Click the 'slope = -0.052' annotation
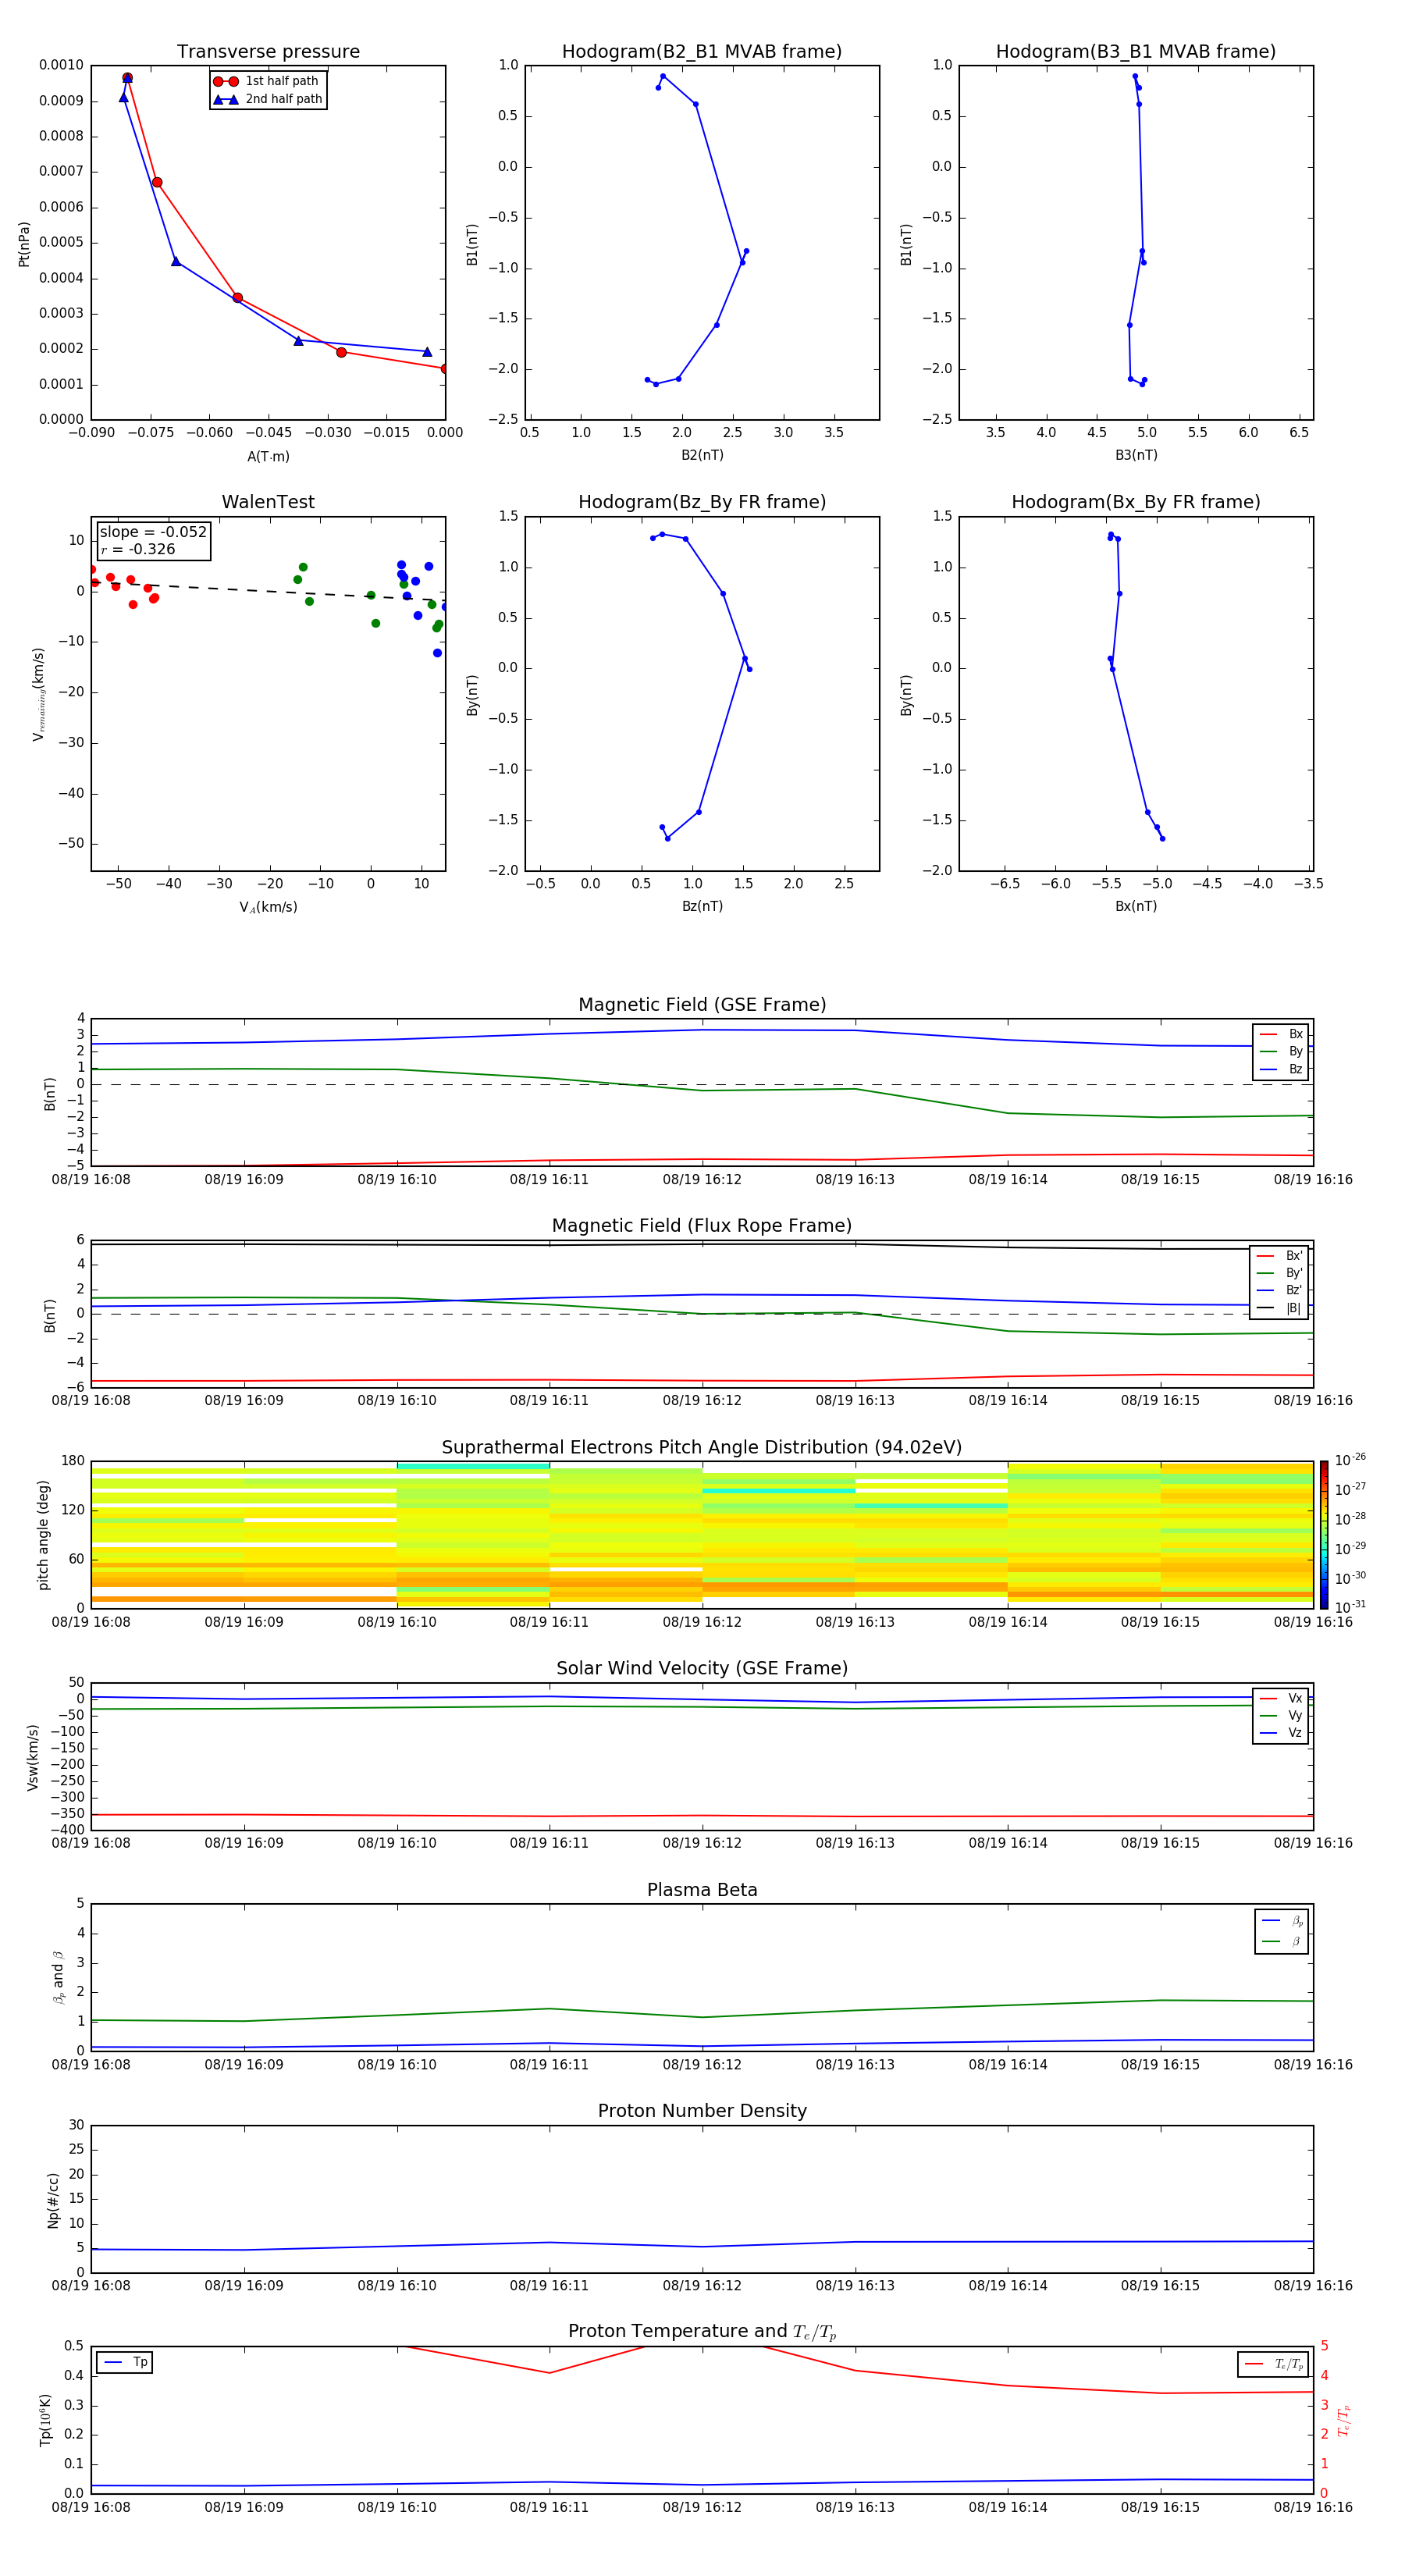This screenshot has width=1405, height=2576. [x=153, y=532]
